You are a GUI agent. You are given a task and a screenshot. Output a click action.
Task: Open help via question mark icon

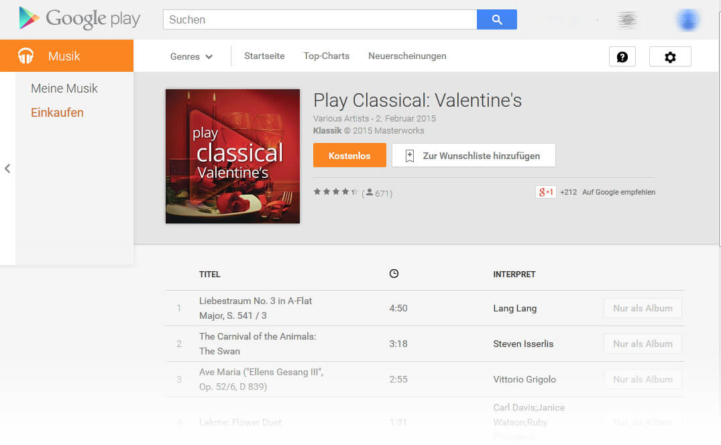click(x=622, y=56)
